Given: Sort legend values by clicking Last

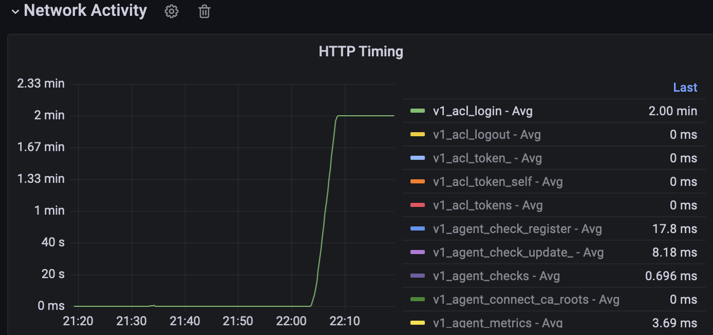Looking at the screenshot, I should [x=685, y=87].
